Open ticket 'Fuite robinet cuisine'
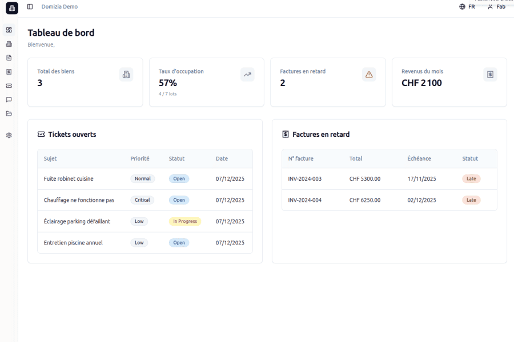This screenshot has width=514, height=342. [x=69, y=178]
